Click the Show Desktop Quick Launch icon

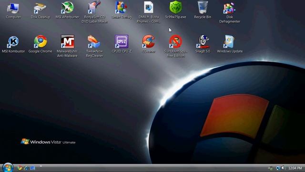pyautogui.click(x=32, y=168)
